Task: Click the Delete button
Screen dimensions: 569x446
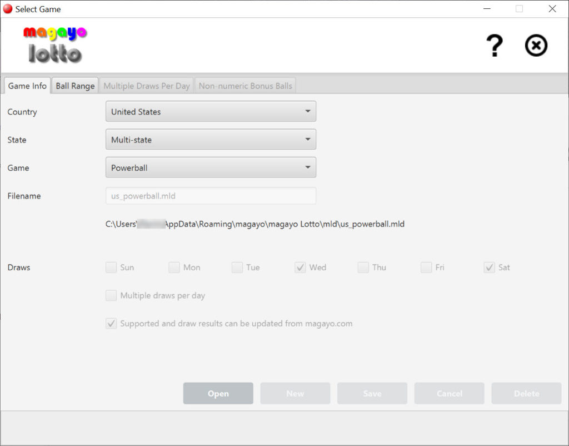Action: [x=526, y=393]
